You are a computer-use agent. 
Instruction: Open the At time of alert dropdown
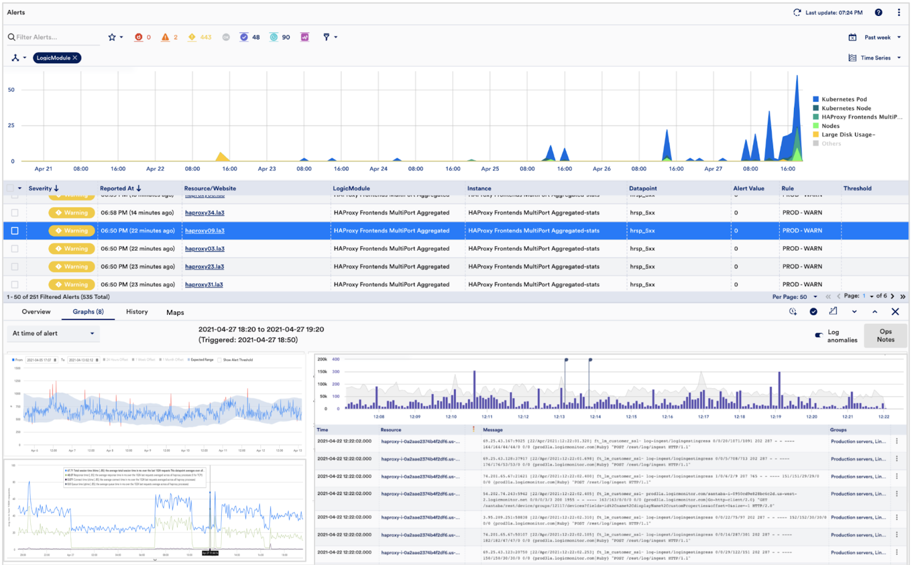(54, 334)
